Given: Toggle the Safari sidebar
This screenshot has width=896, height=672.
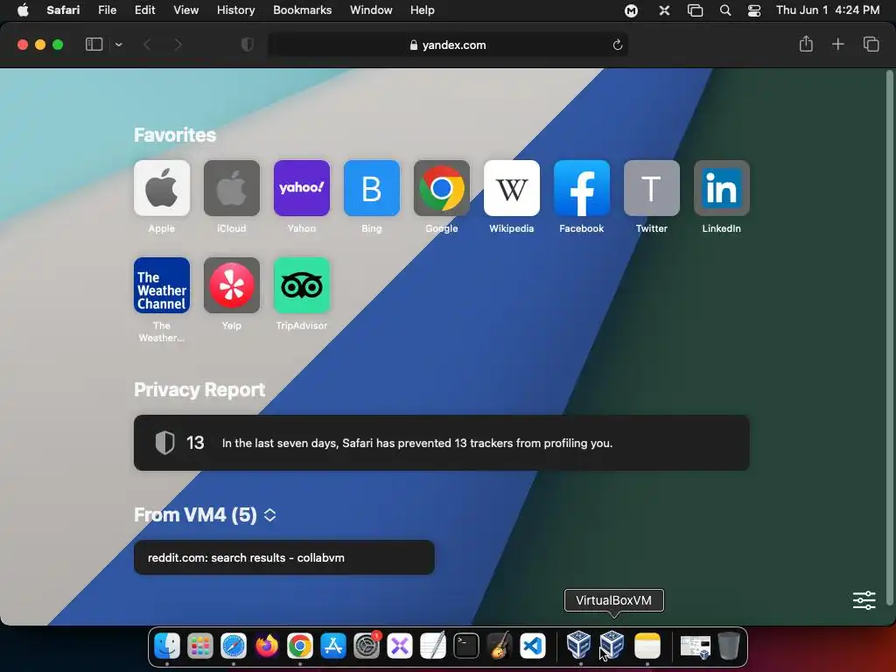Looking at the screenshot, I should 94,45.
